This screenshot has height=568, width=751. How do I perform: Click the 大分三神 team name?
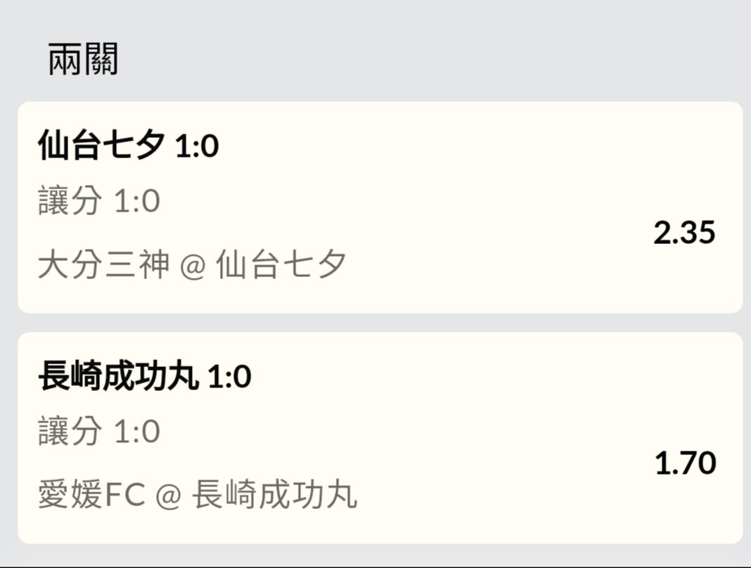tap(103, 266)
